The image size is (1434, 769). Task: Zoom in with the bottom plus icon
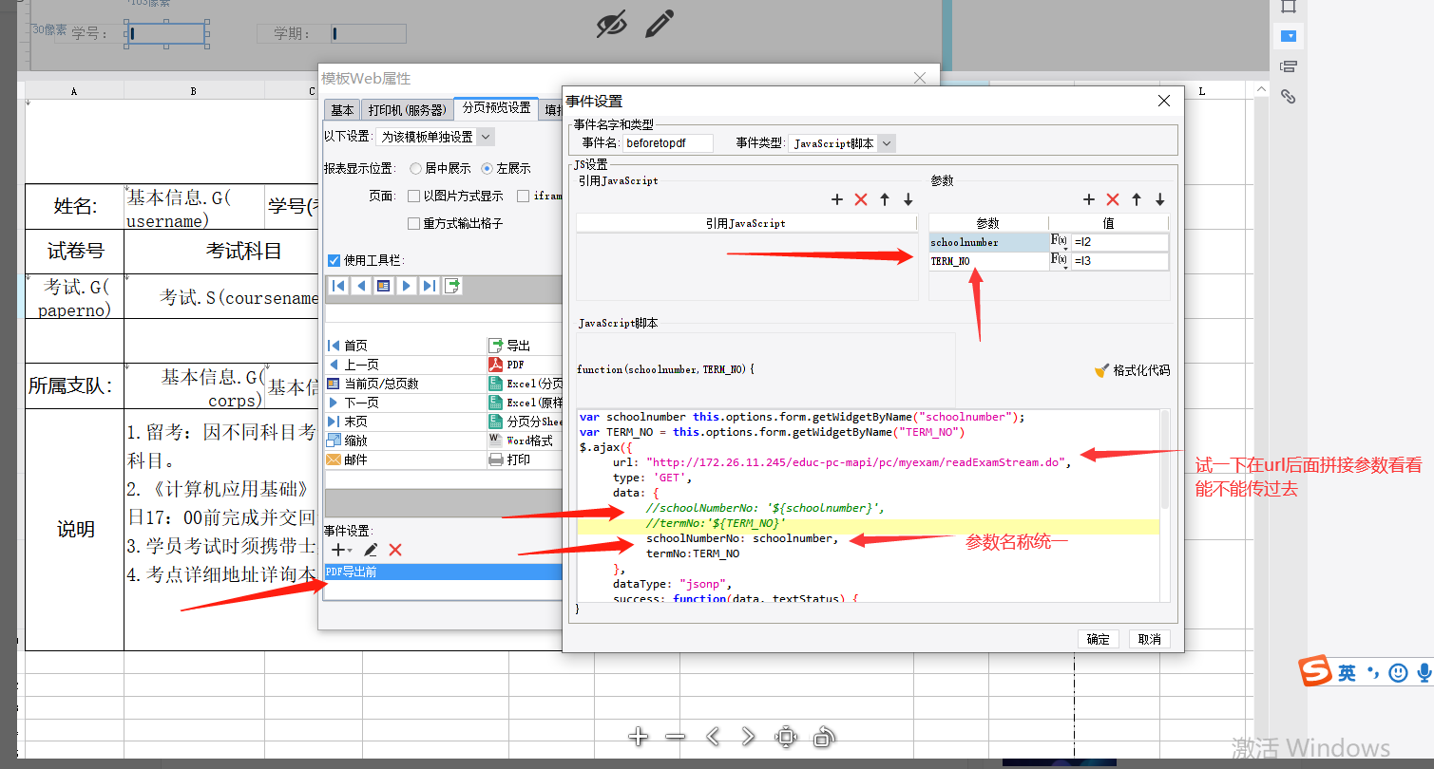639,737
